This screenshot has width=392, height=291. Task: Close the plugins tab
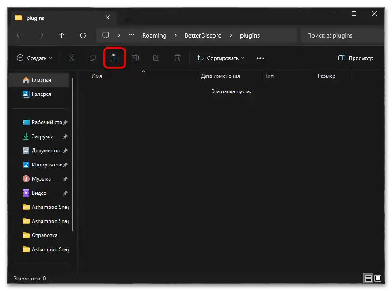(x=107, y=18)
